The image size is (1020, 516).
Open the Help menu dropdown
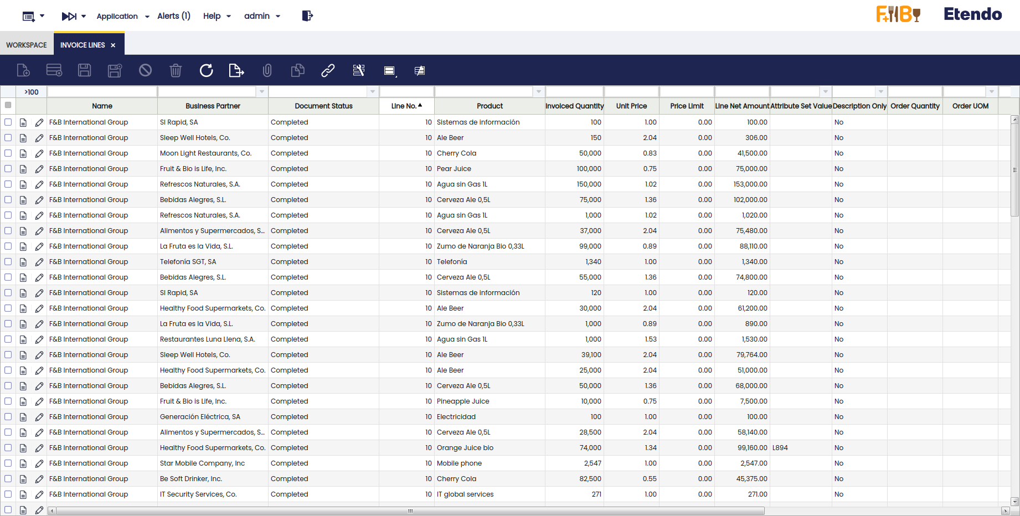217,16
